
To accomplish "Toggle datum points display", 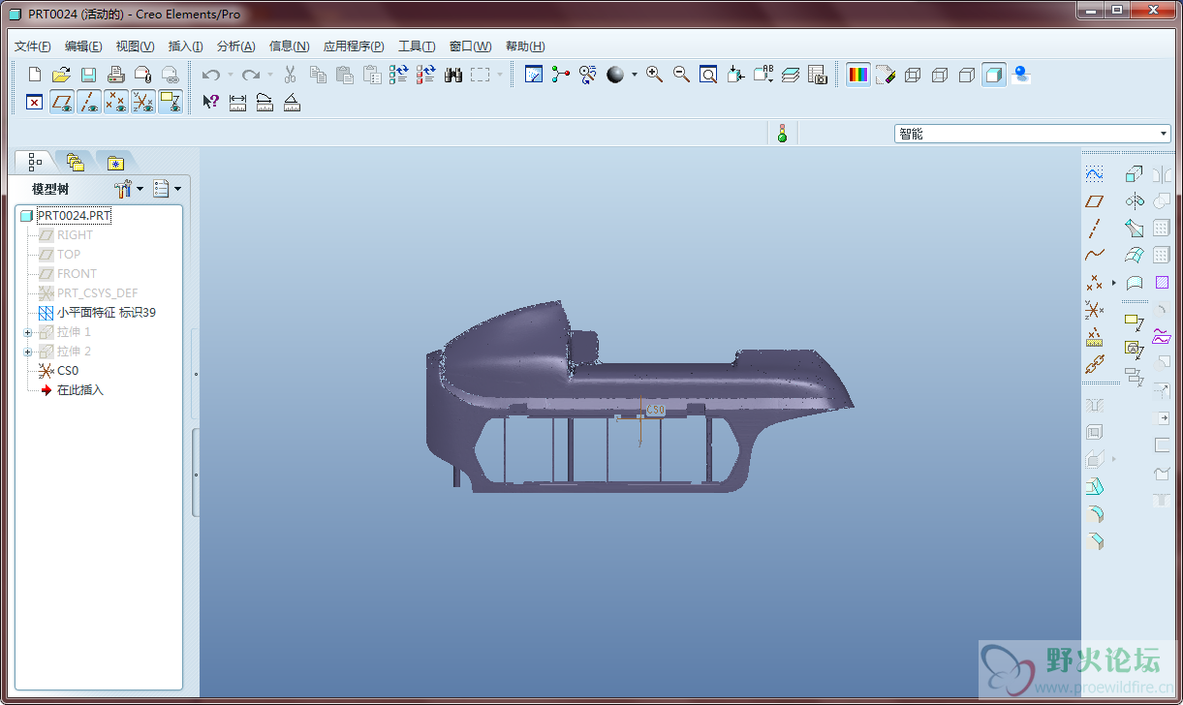I will coord(116,102).
